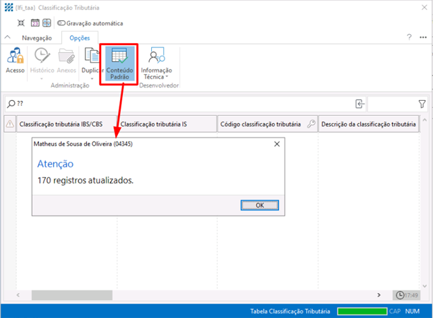This screenshot has width=433, height=318.
Task: Switch to the Navegação tab
Action: (x=36, y=37)
